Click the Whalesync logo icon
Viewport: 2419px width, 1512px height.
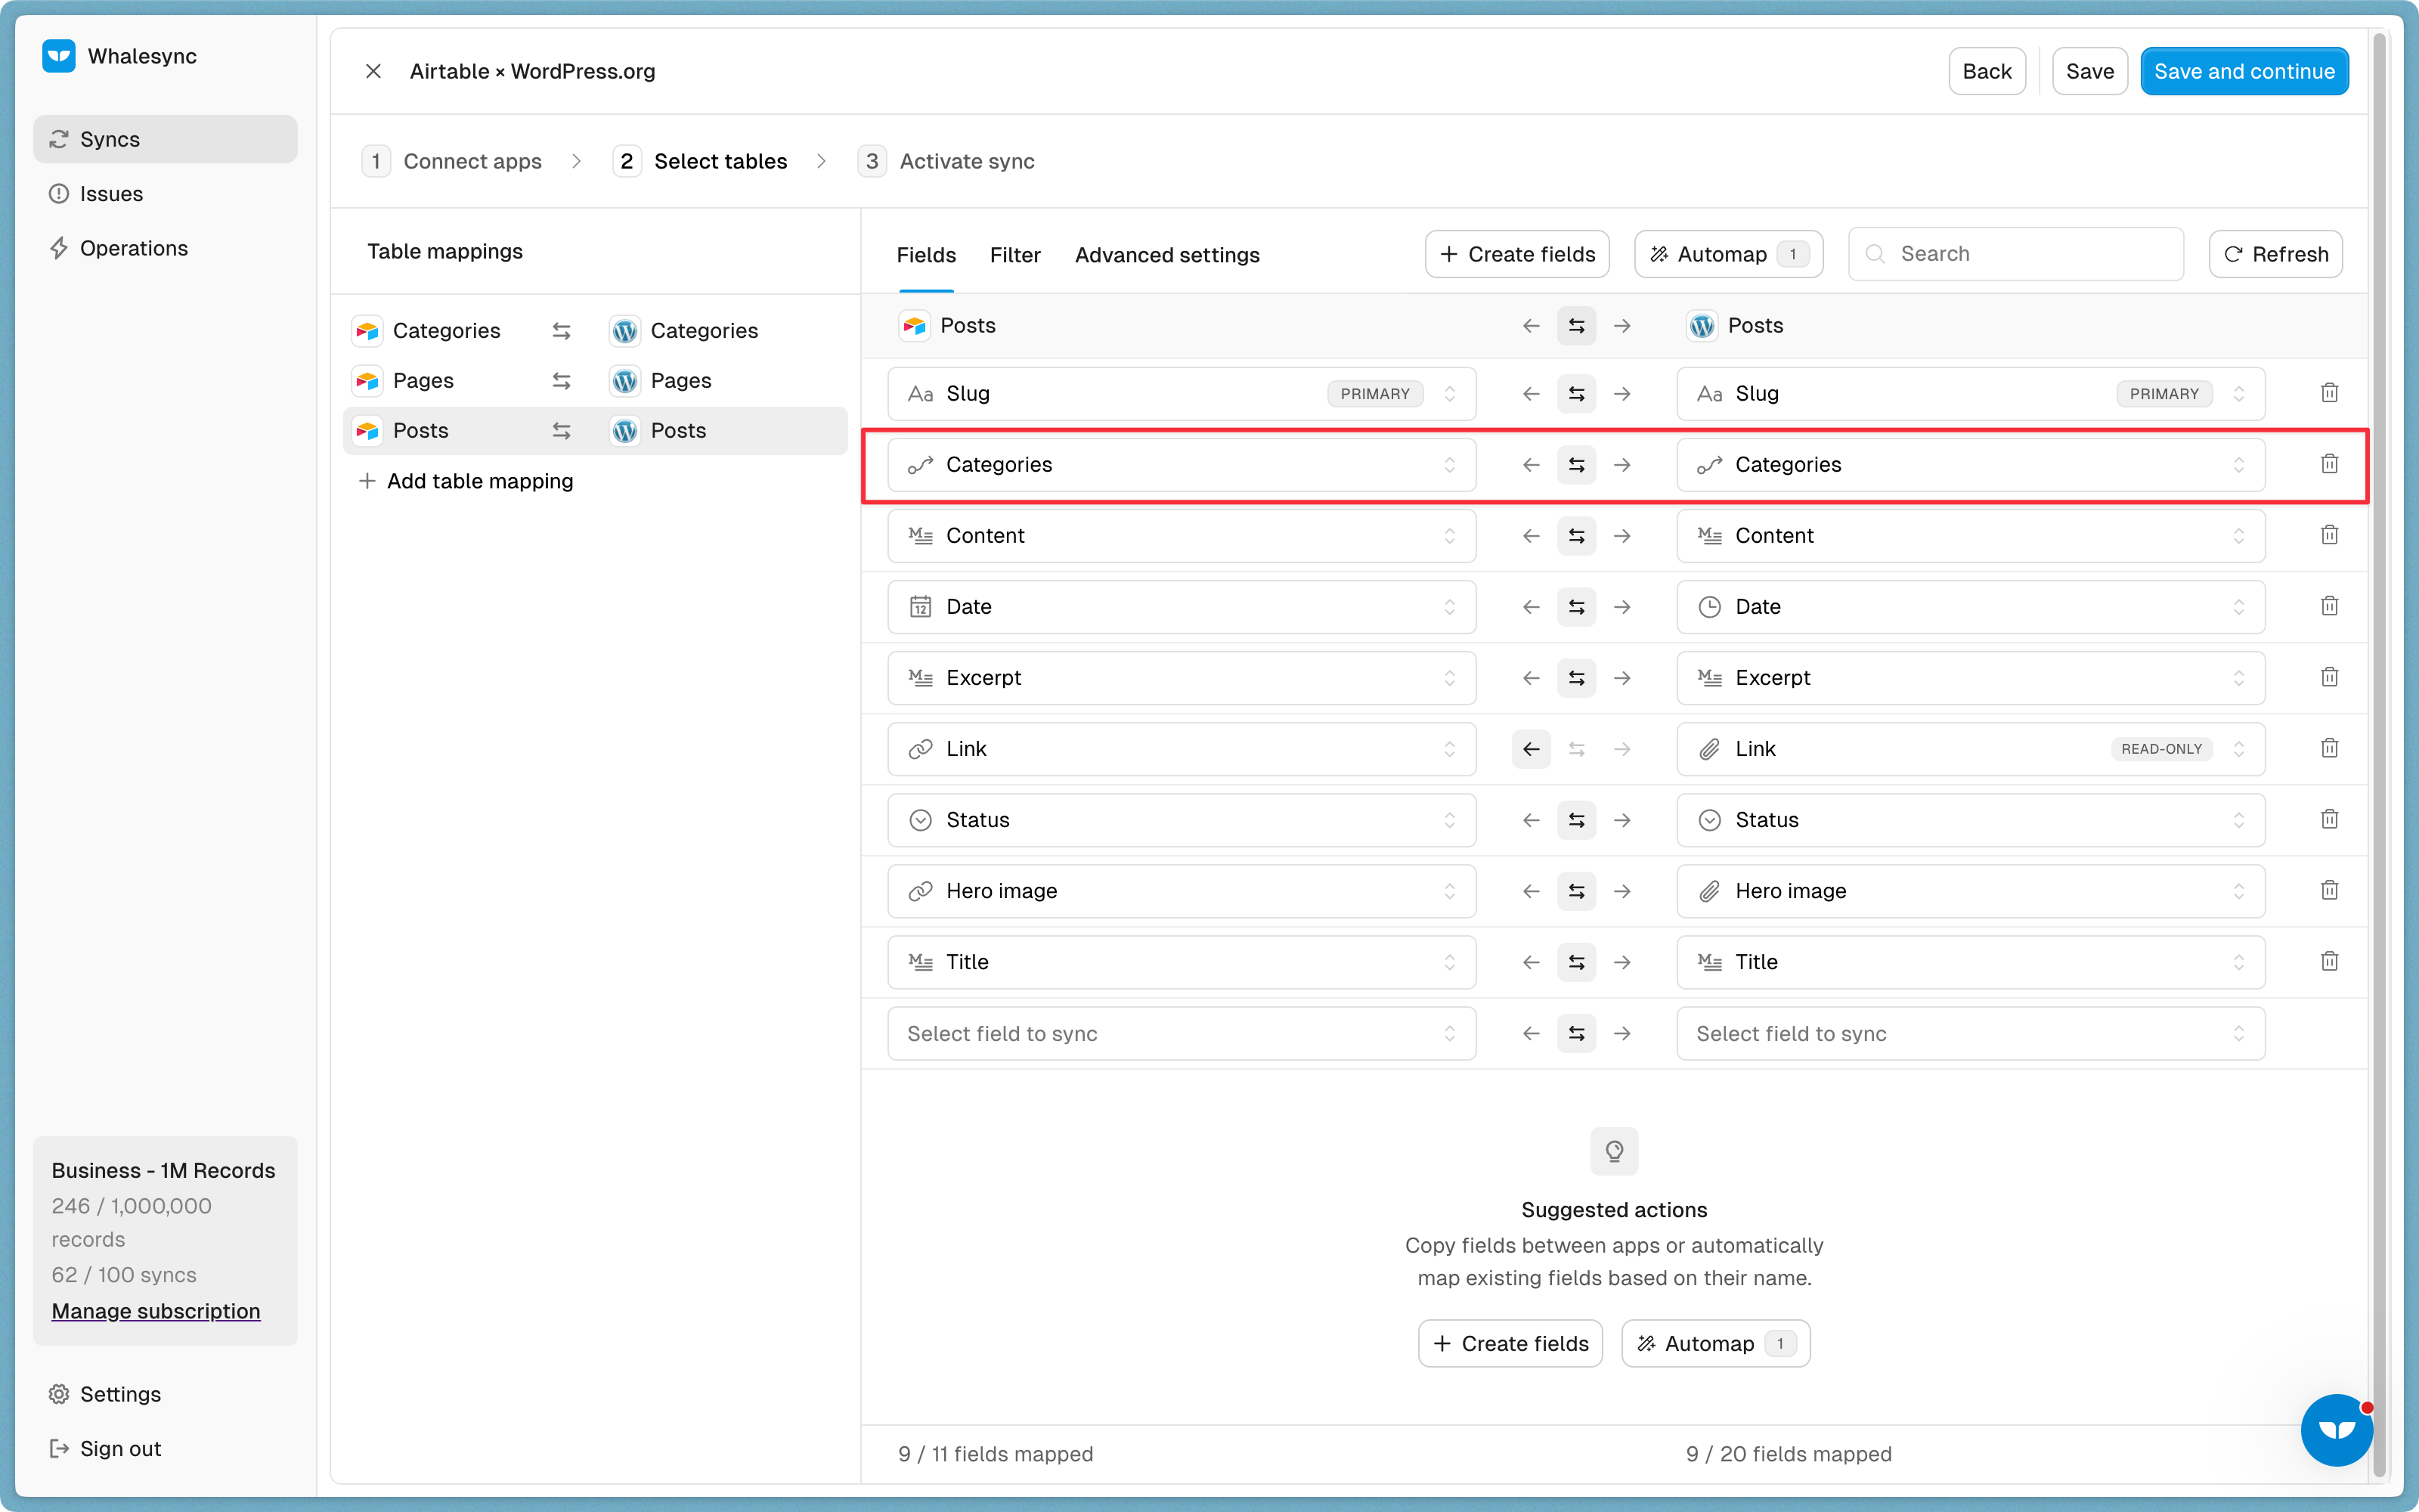[x=59, y=56]
